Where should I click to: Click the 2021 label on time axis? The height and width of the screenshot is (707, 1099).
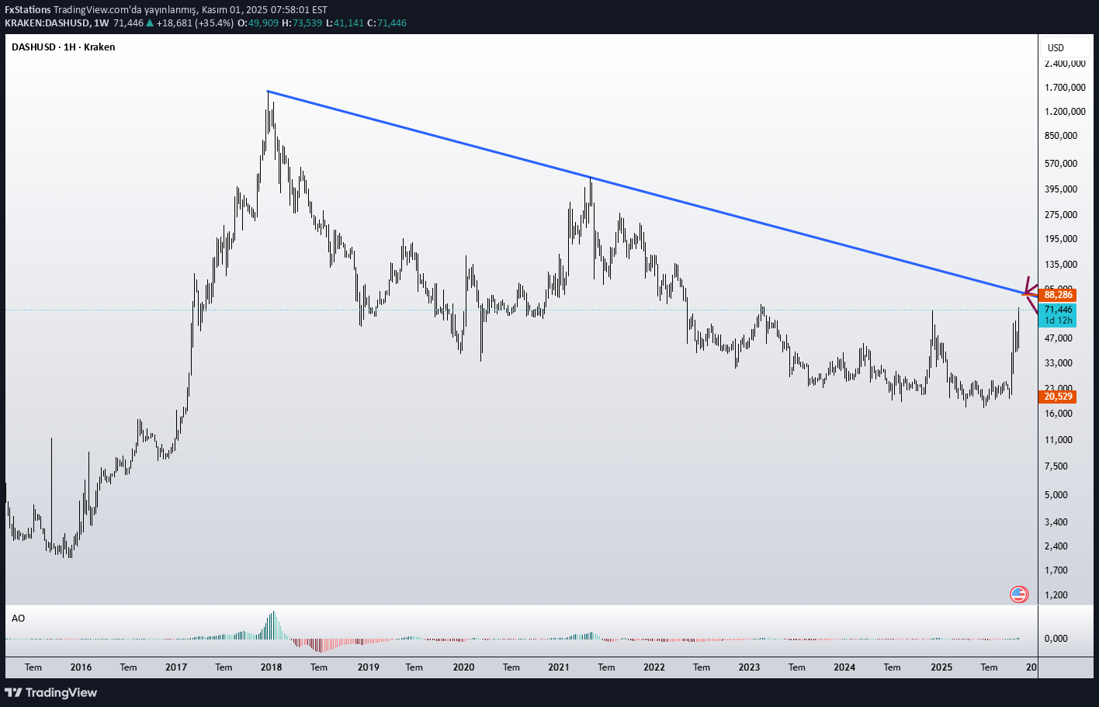558,667
